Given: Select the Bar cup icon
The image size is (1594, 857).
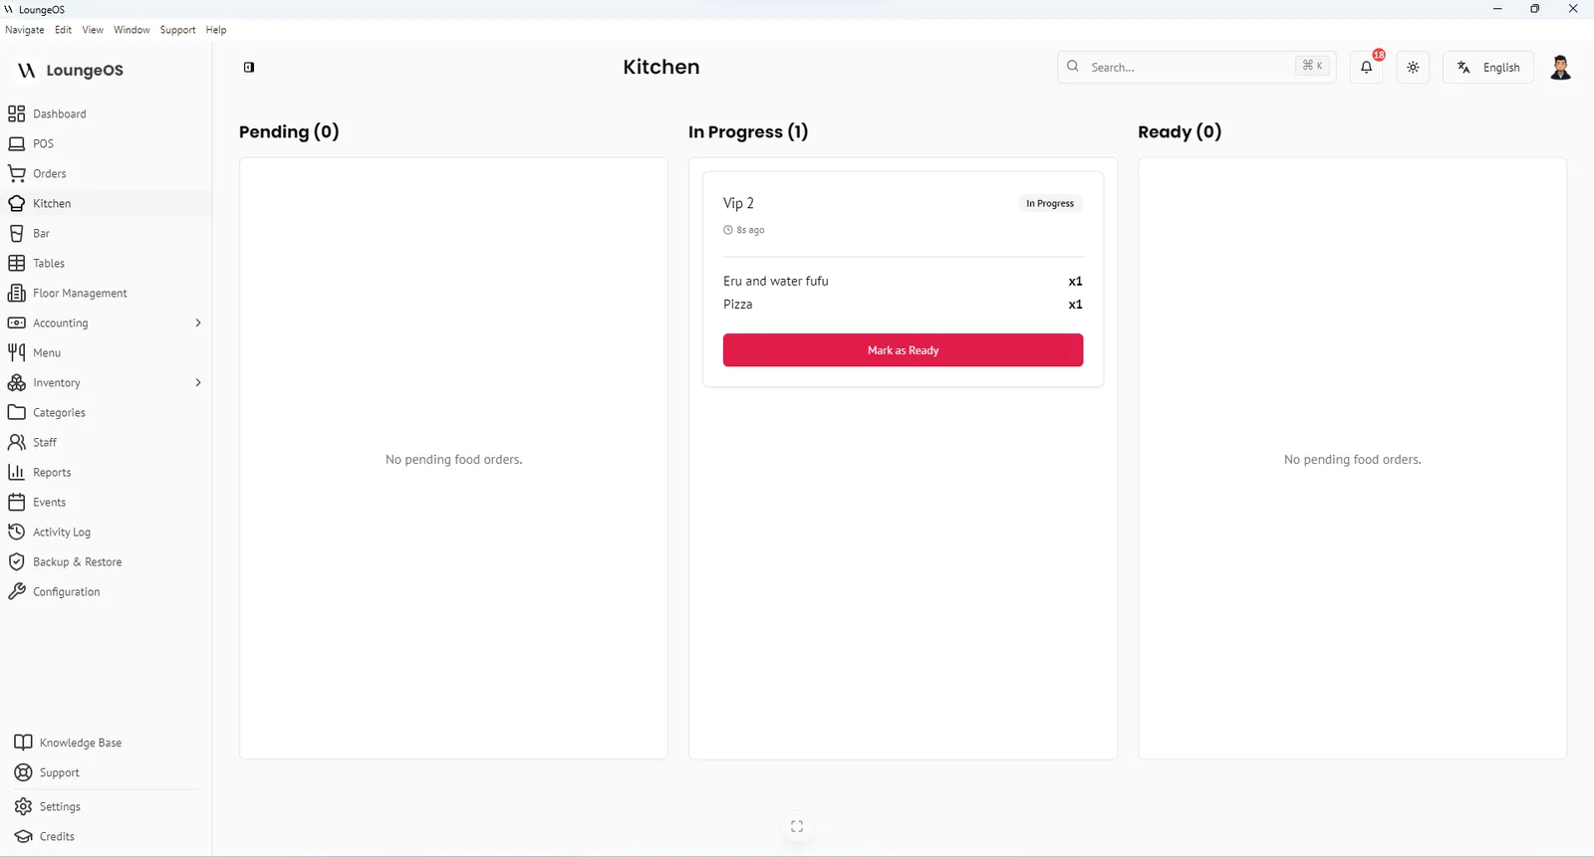Looking at the screenshot, I should tap(17, 233).
